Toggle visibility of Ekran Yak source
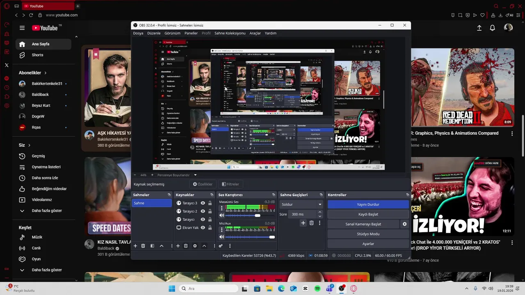Image resolution: width=525 pixels, height=295 pixels. [203, 228]
